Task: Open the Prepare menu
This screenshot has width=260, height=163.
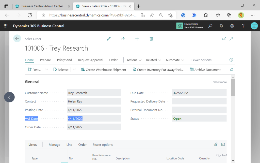Action: pyautogui.click(x=45, y=60)
